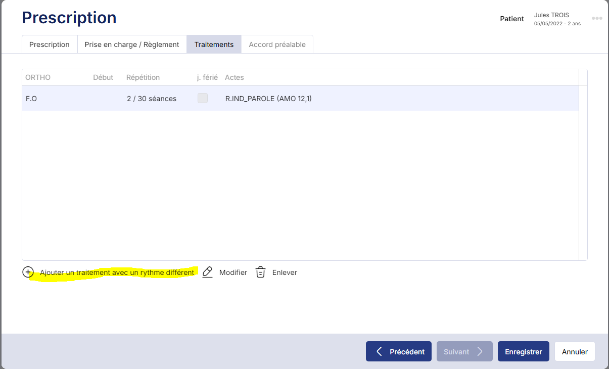Viewport: 609px width, 369px height.
Task: Select the F.O treatment row
Action: coord(31,99)
